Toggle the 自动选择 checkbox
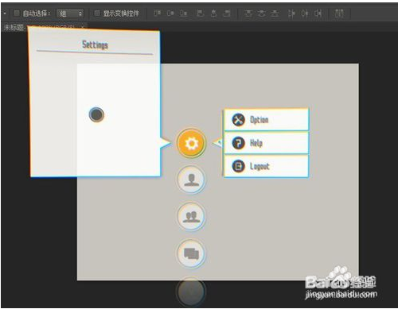This screenshot has height=309, width=398. click(17, 13)
